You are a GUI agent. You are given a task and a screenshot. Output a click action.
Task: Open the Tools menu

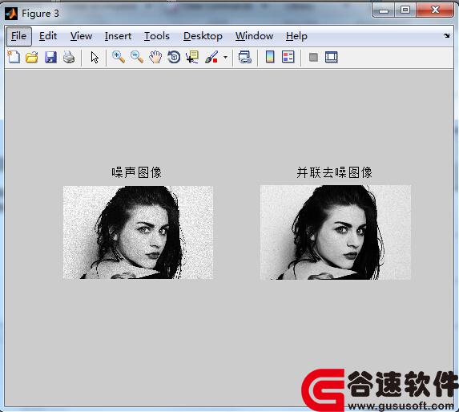click(157, 36)
